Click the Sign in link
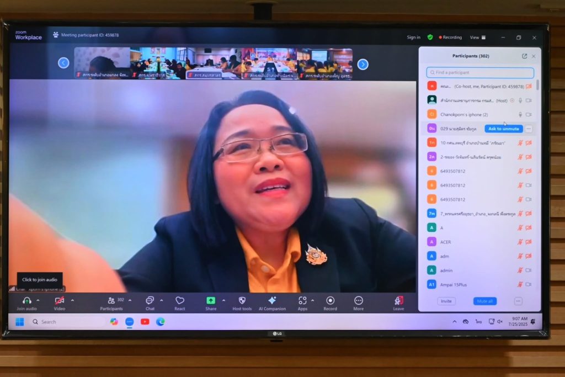565x377 pixels. coord(413,37)
